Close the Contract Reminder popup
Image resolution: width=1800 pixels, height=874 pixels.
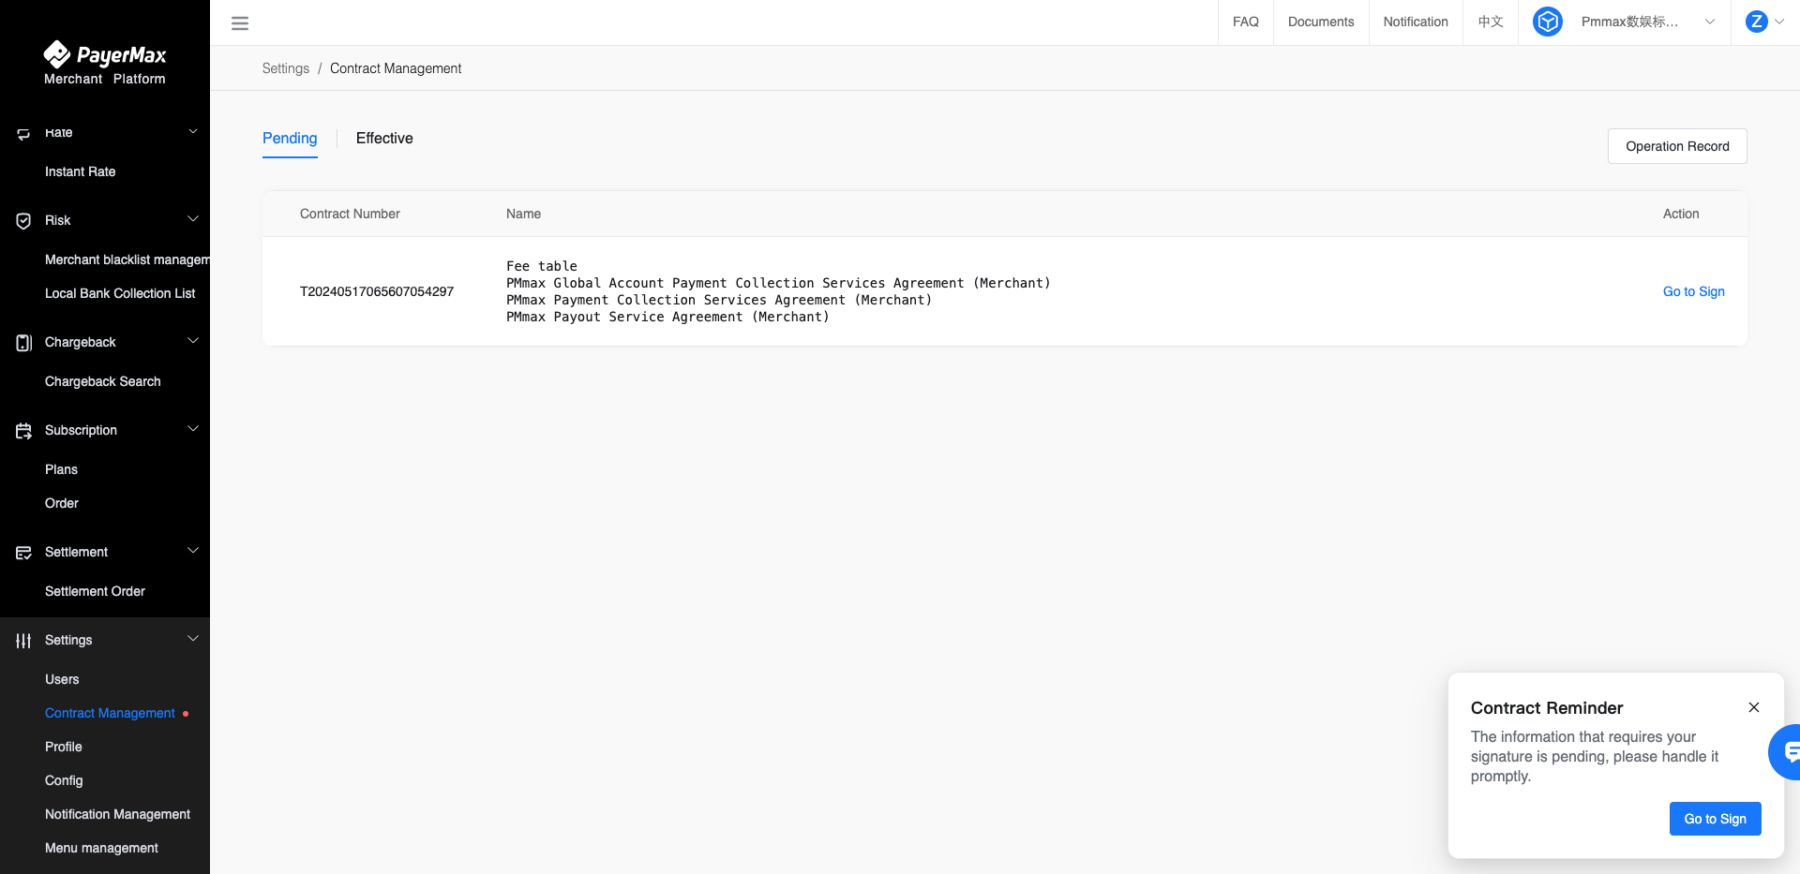click(1754, 707)
